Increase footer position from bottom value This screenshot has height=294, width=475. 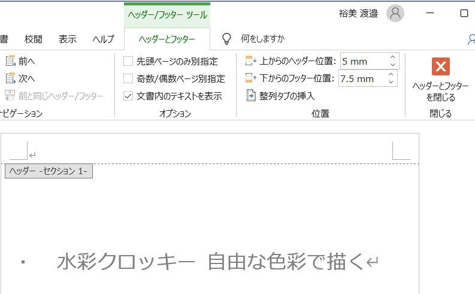[x=391, y=74]
